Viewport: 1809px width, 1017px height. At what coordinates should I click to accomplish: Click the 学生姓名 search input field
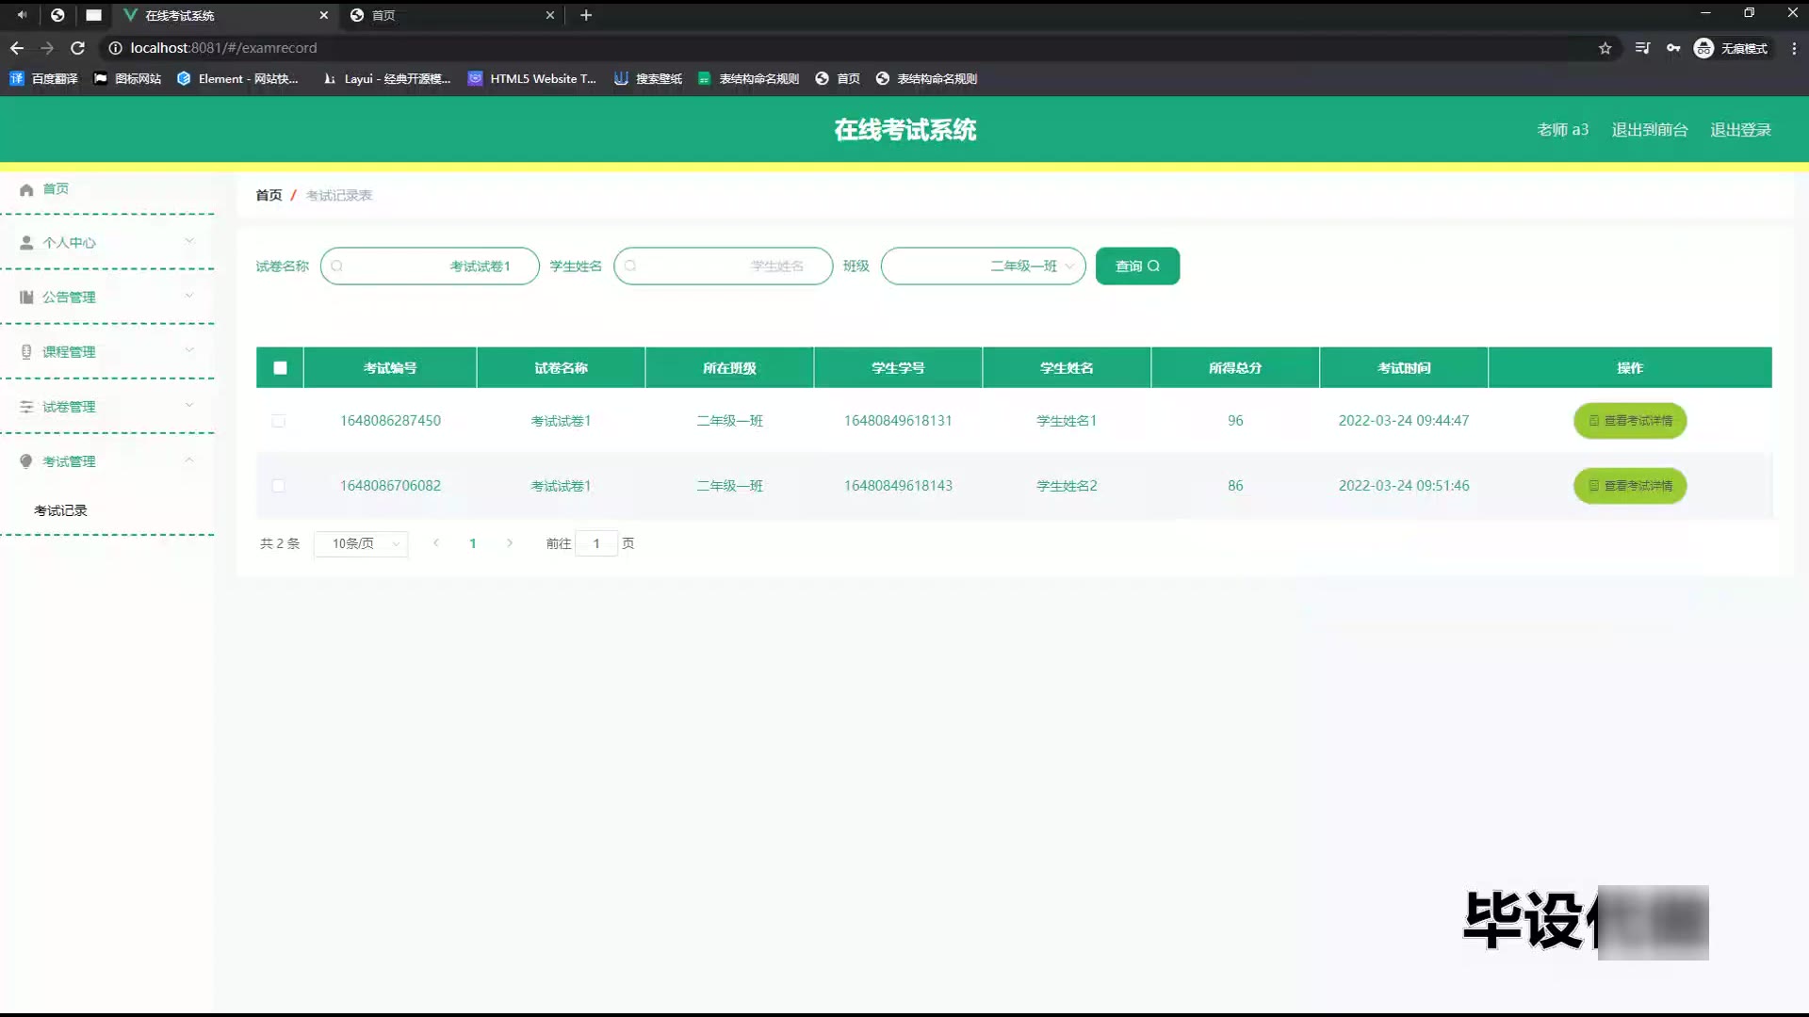point(723,266)
